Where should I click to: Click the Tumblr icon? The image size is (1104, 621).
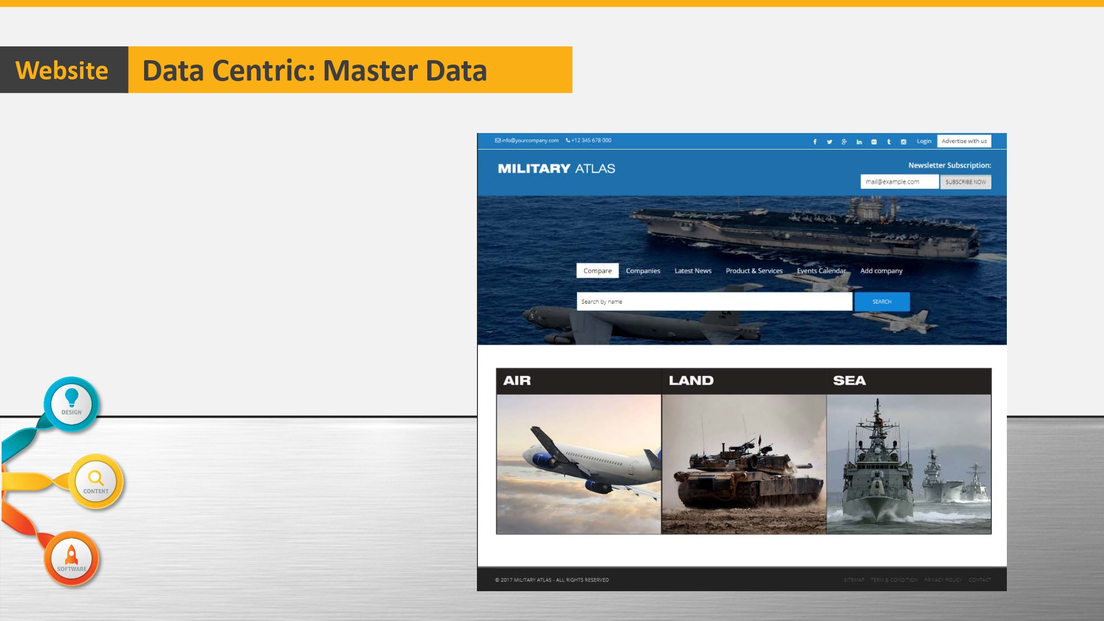point(889,142)
